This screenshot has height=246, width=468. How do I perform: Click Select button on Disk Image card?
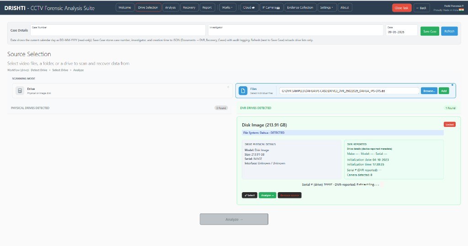pos(250,195)
